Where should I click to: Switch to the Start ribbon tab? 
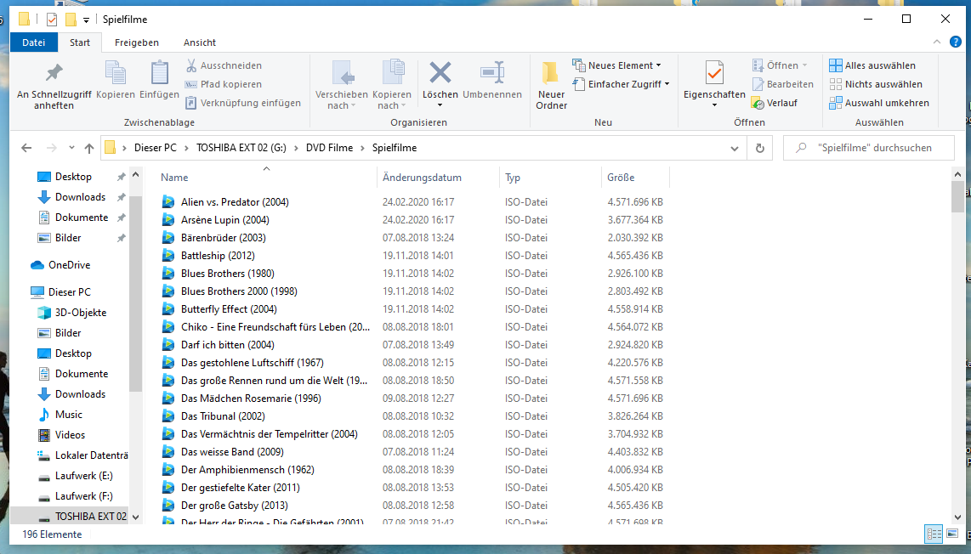pyautogui.click(x=80, y=42)
